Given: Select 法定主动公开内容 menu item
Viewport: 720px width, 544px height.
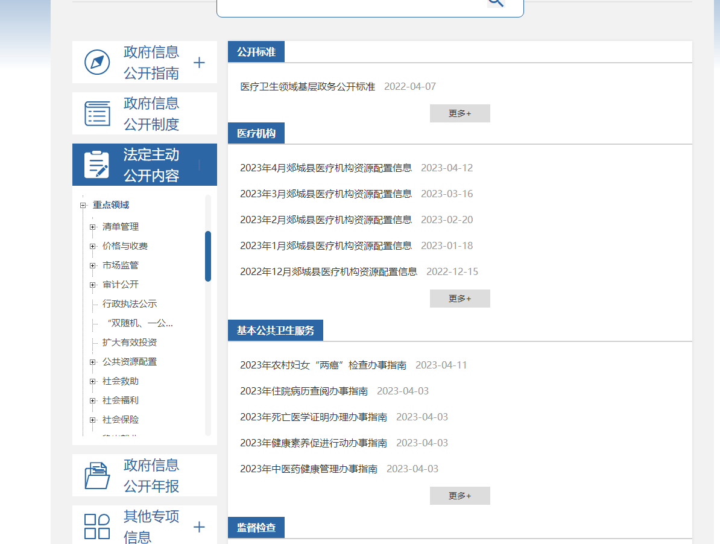Looking at the screenshot, I should pos(145,165).
